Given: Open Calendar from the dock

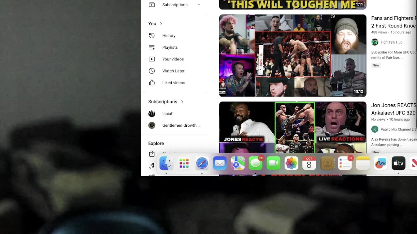Looking at the screenshot, I should tap(309, 163).
